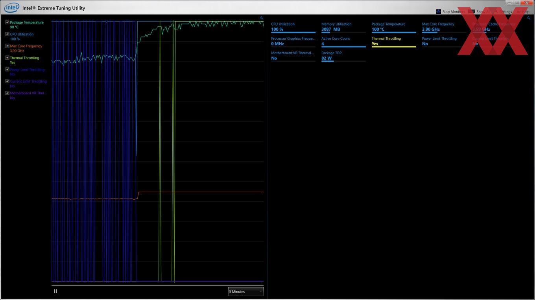Click the Thermal Throttling legend label
The image size is (535, 300).
click(x=24, y=58)
